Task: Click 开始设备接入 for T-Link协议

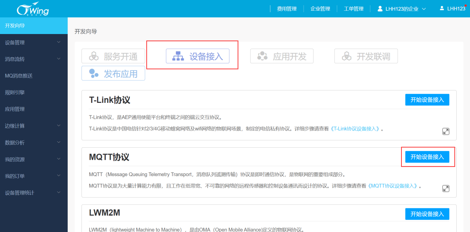Action: coord(427,100)
